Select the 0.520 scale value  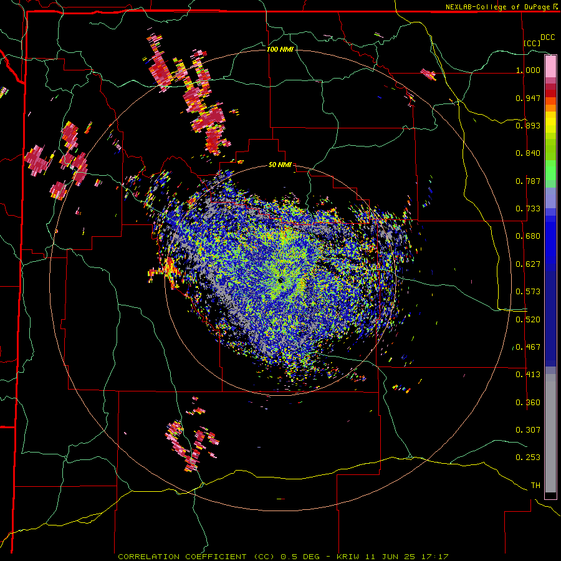[x=528, y=320]
